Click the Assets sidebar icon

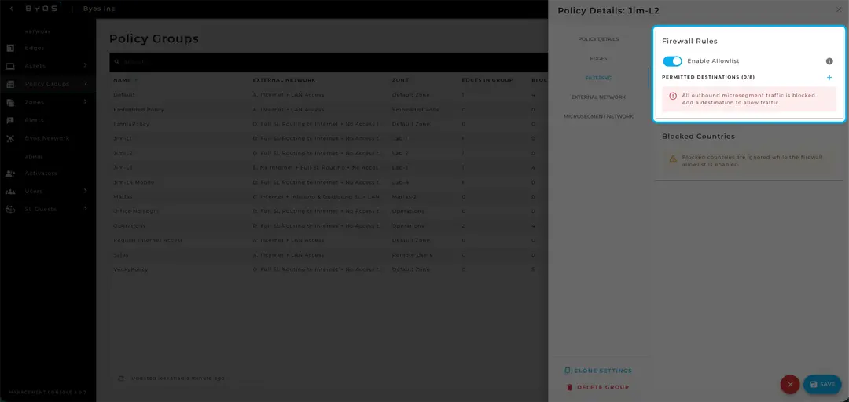click(x=10, y=66)
